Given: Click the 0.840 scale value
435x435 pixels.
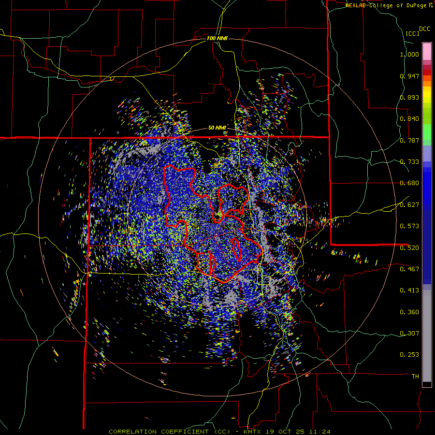Looking at the screenshot, I should click(x=409, y=119).
